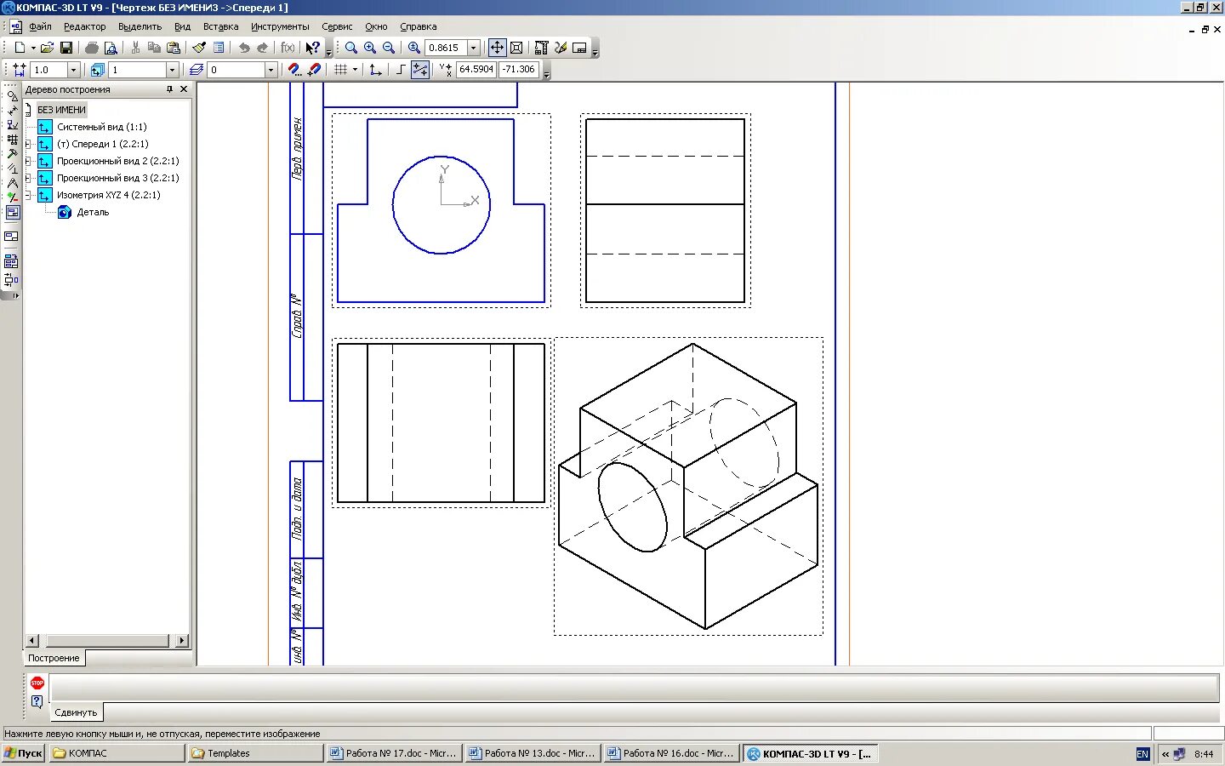Expand the Спереди 1 tree node

[28, 144]
